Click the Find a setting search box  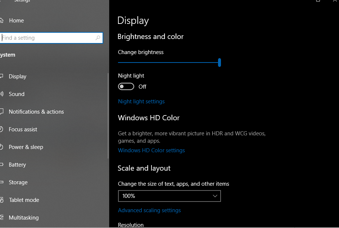click(x=51, y=38)
